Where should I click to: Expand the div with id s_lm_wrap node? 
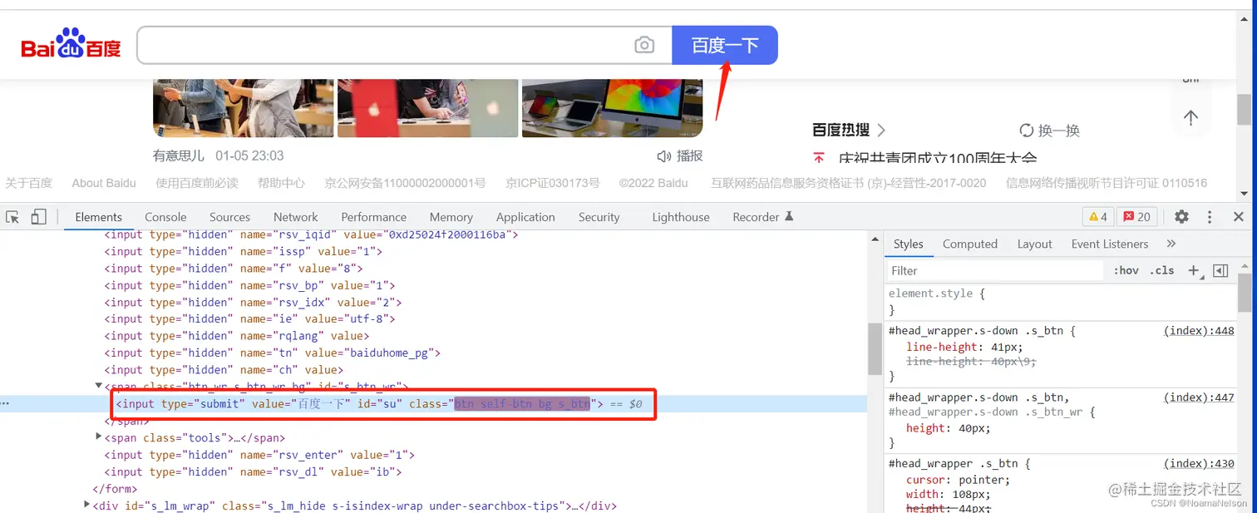coord(86,505)
